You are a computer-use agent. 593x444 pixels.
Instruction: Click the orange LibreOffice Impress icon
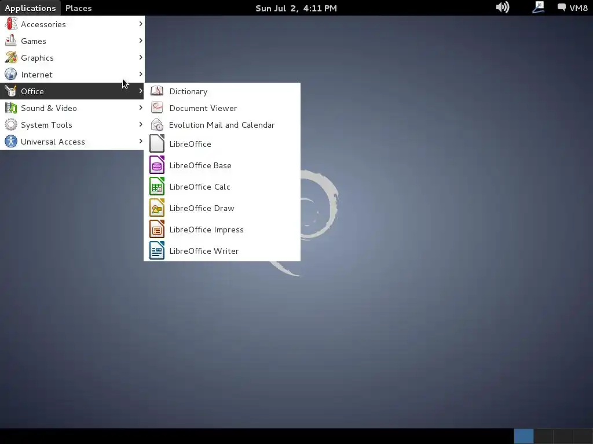point(157,229)
